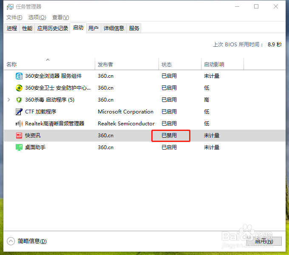Click the 启用(N) button
This screenshot has height=255, width=289.
pyautogui.click(x=264, y=241)
